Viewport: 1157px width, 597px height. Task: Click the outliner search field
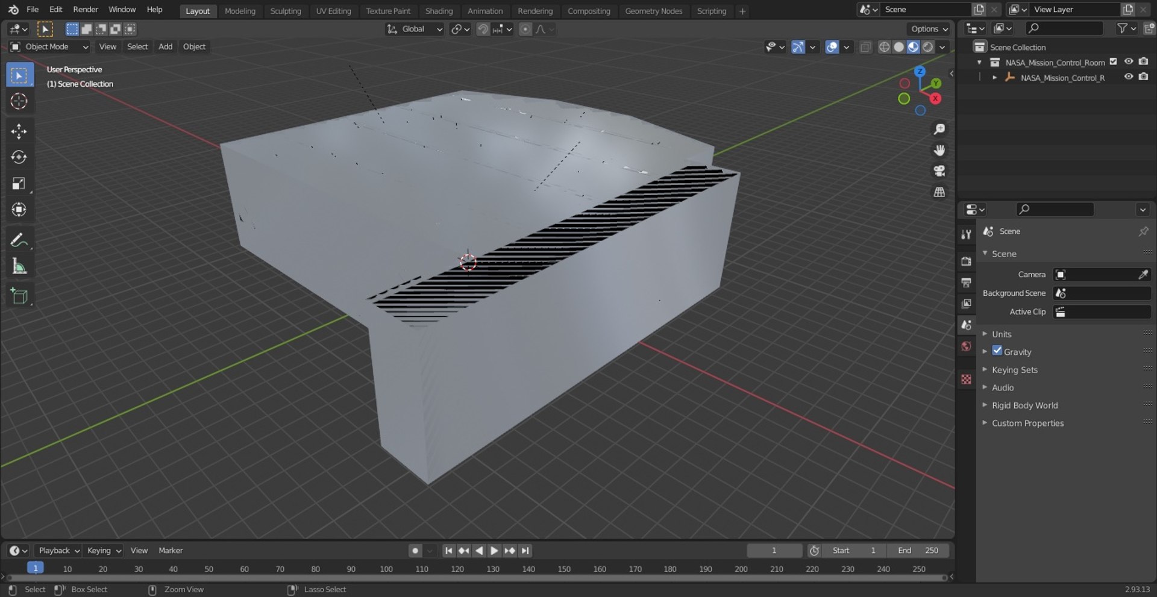click(x=1065, y=28)
